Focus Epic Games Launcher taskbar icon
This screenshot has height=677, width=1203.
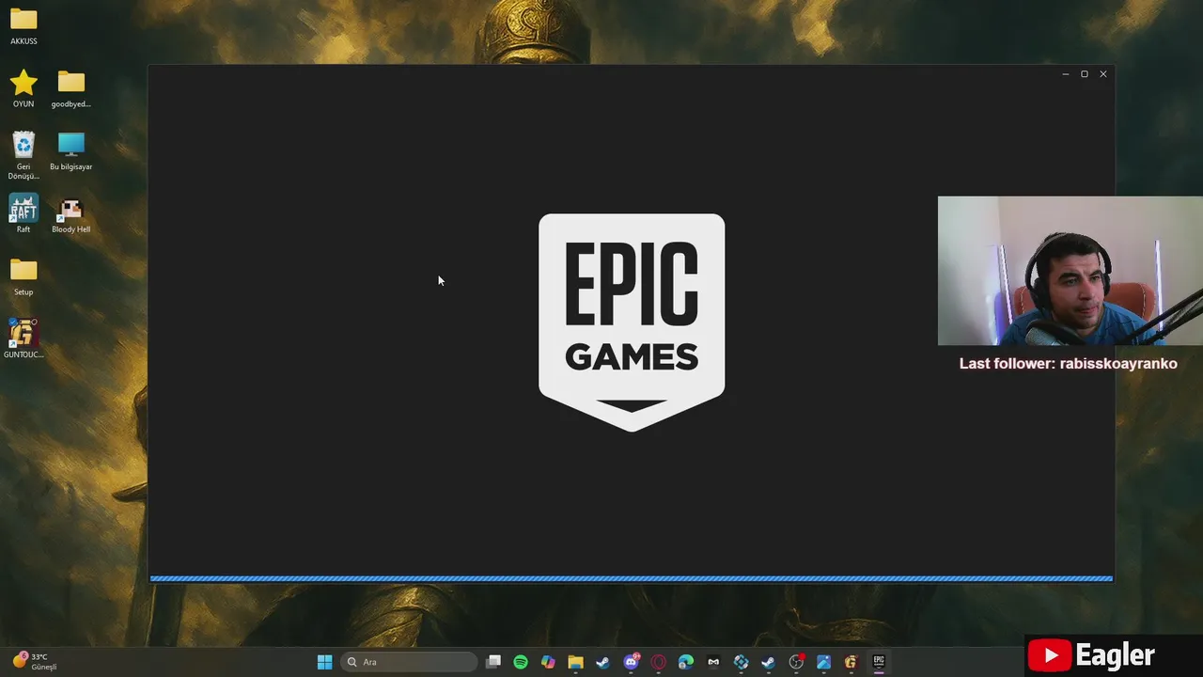879,662
